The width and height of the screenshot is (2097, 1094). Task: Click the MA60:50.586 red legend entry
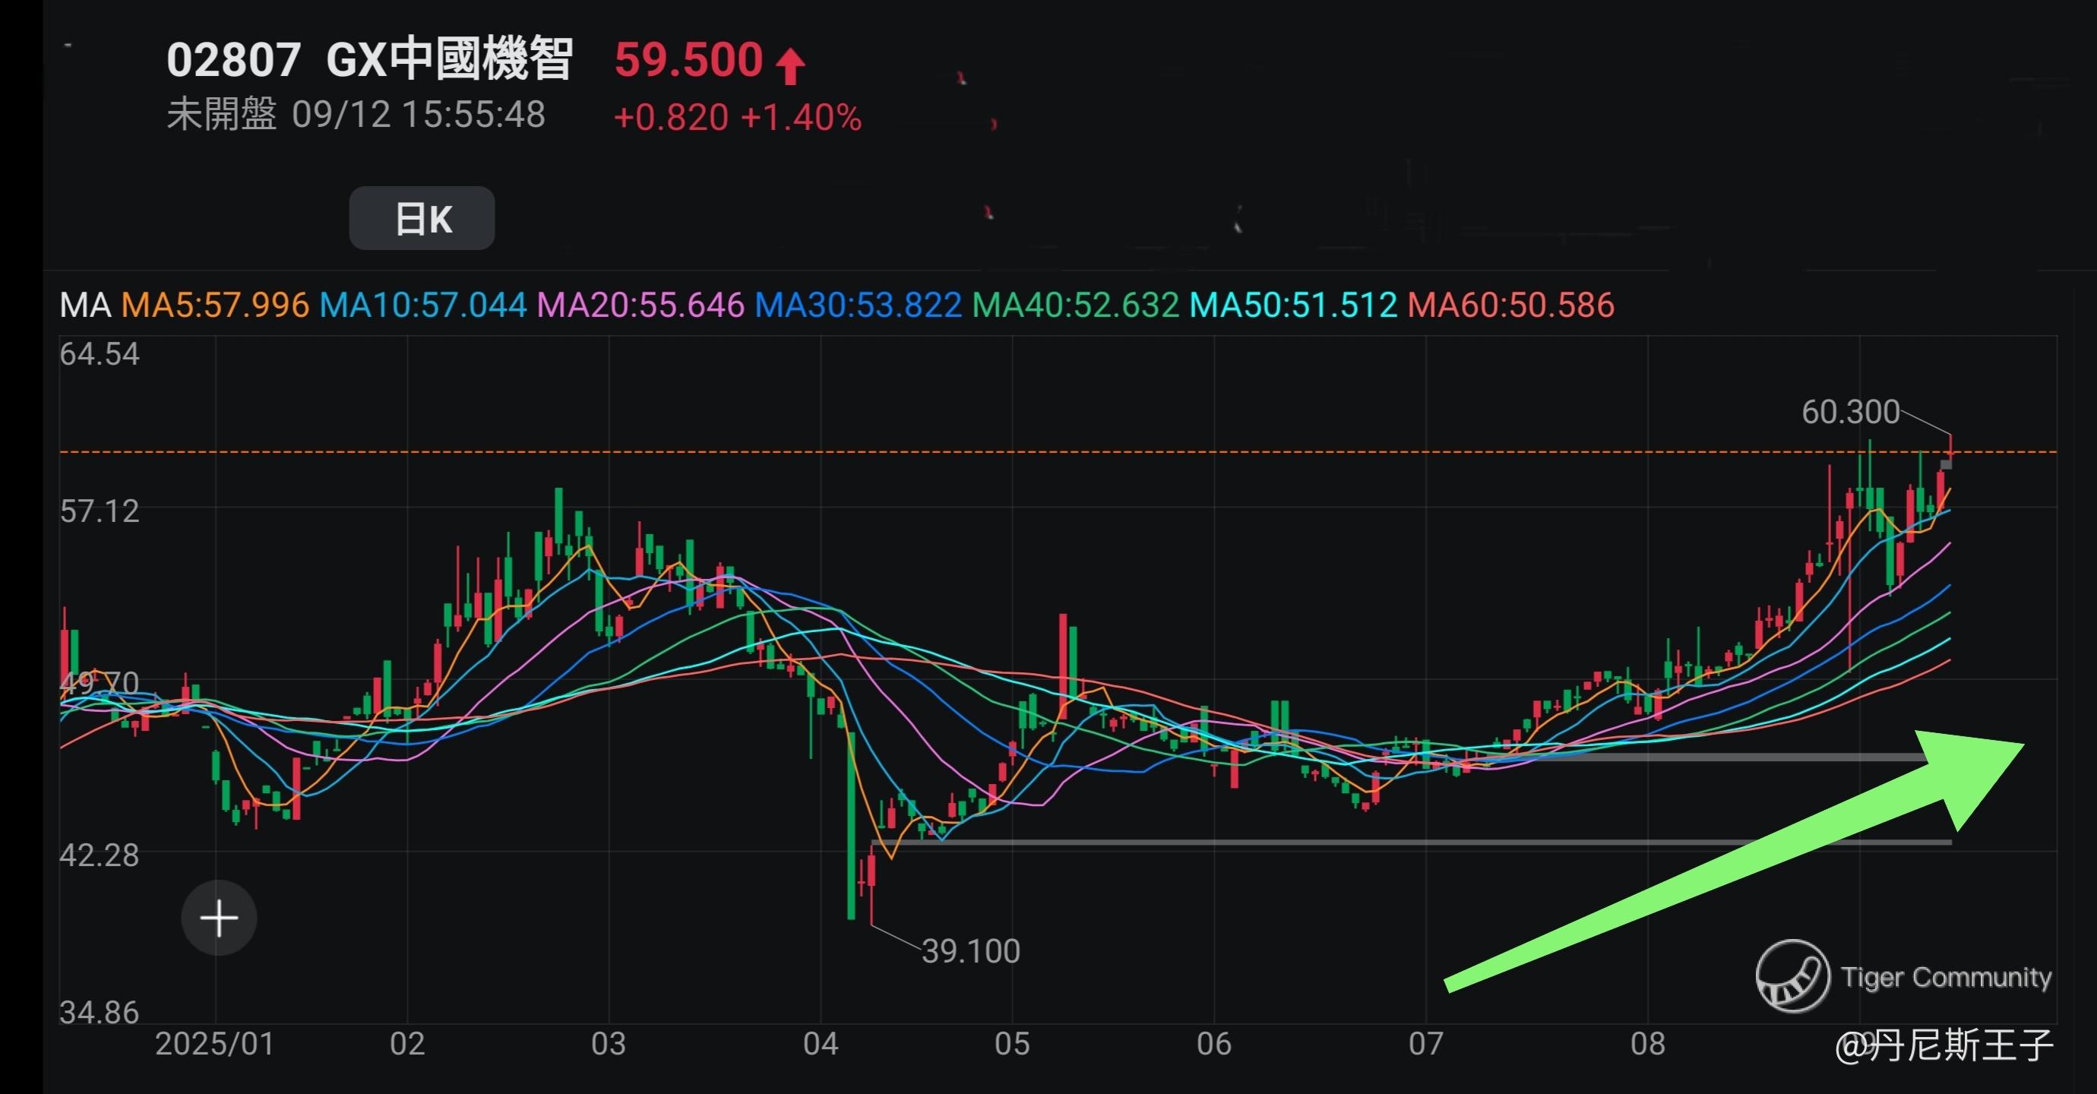tap(1511, 305)
